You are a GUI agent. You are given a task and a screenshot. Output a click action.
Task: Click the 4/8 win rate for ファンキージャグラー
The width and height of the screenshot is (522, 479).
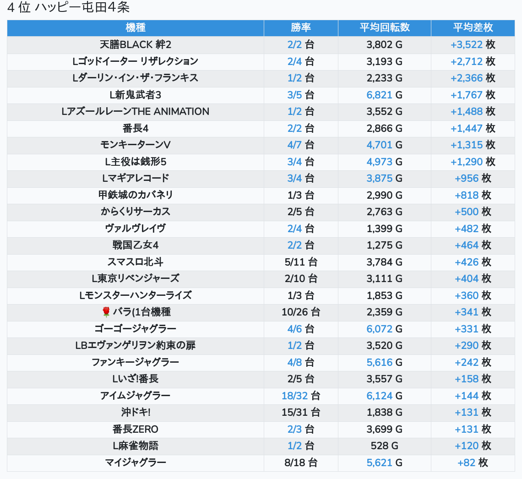tap(294, 362)
